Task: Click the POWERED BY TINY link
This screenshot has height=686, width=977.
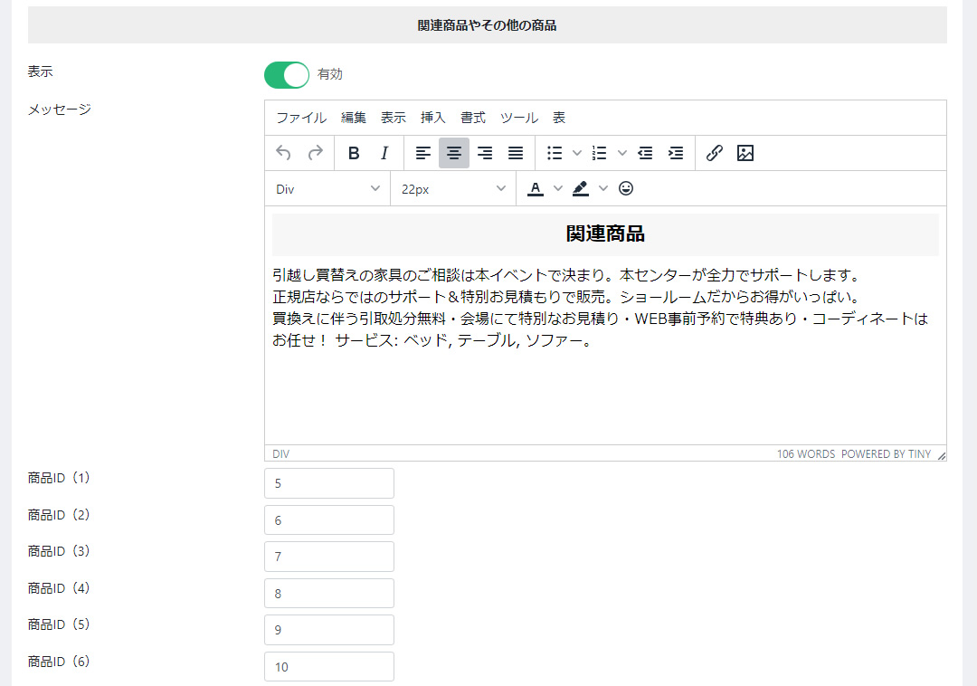Action: pyautogui.click(x=886, y=454)
